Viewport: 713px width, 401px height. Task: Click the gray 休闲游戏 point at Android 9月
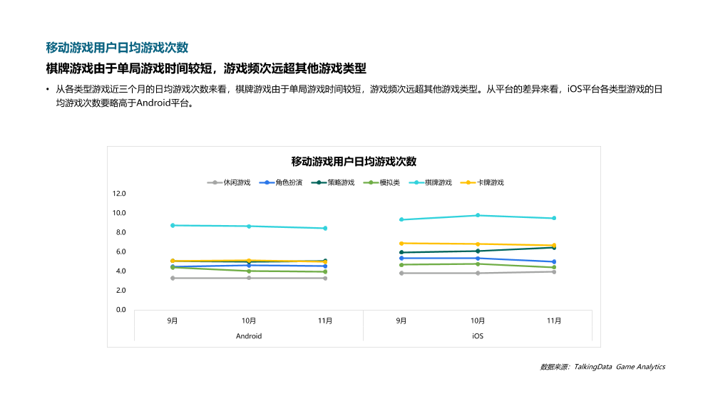pyautogui.click(x=173, y=278)
